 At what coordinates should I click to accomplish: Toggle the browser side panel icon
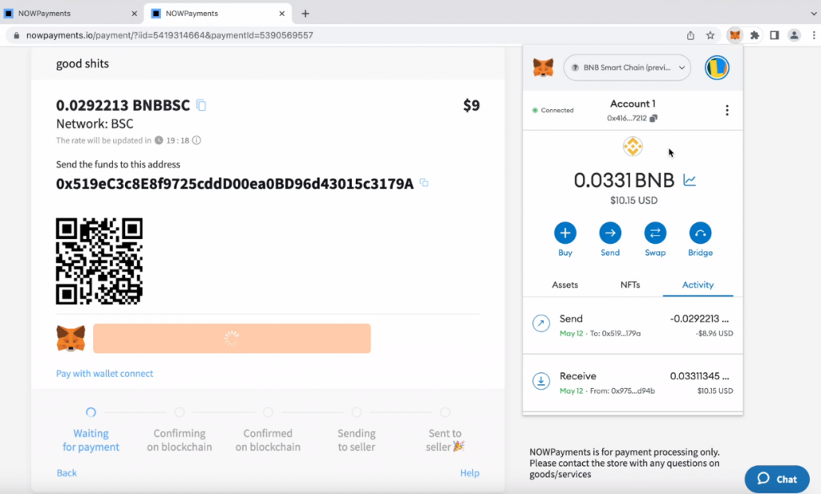point(774,35)
